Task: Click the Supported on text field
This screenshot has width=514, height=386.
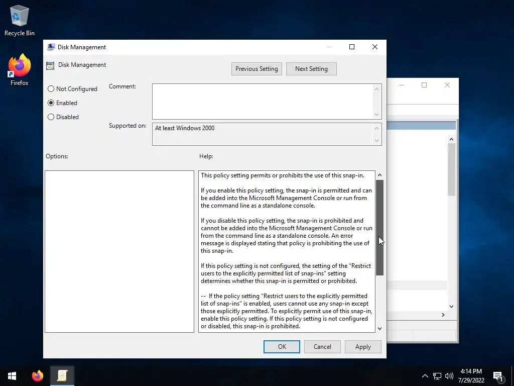Action: pyautogui.click(x=262, y=134)
